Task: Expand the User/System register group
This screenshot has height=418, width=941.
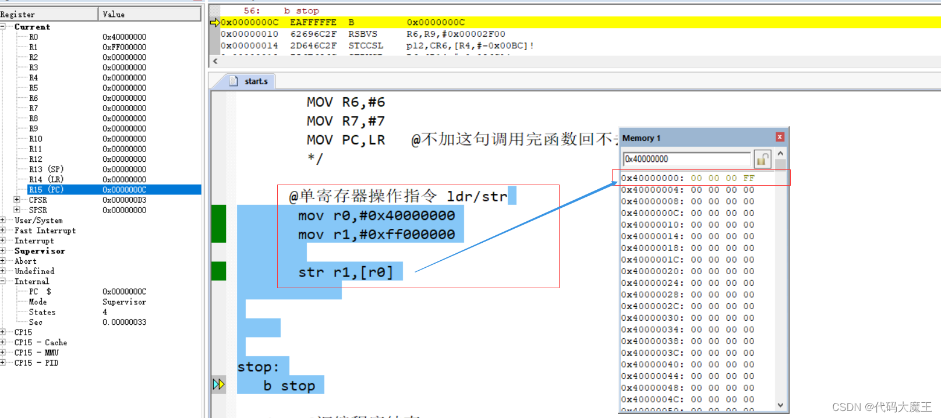Action: pyautogui.click(x=3, y=220)
